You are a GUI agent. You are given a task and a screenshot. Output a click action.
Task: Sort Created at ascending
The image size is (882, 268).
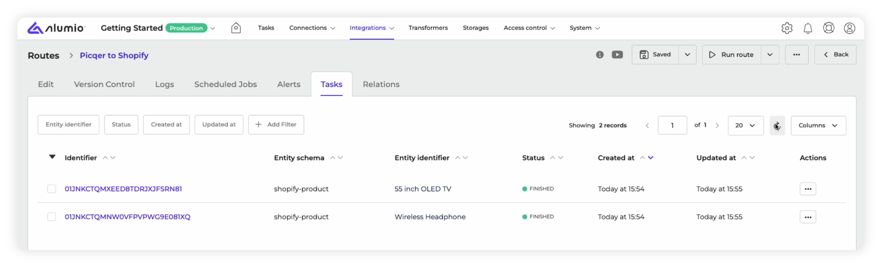(643, 158)
